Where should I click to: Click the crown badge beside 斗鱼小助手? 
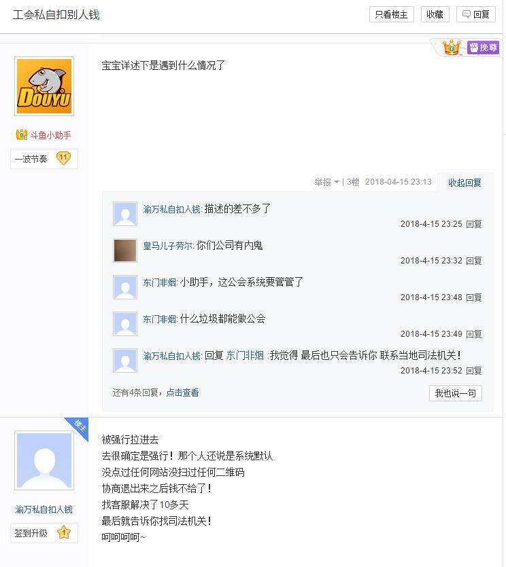(x=20, y=134)
